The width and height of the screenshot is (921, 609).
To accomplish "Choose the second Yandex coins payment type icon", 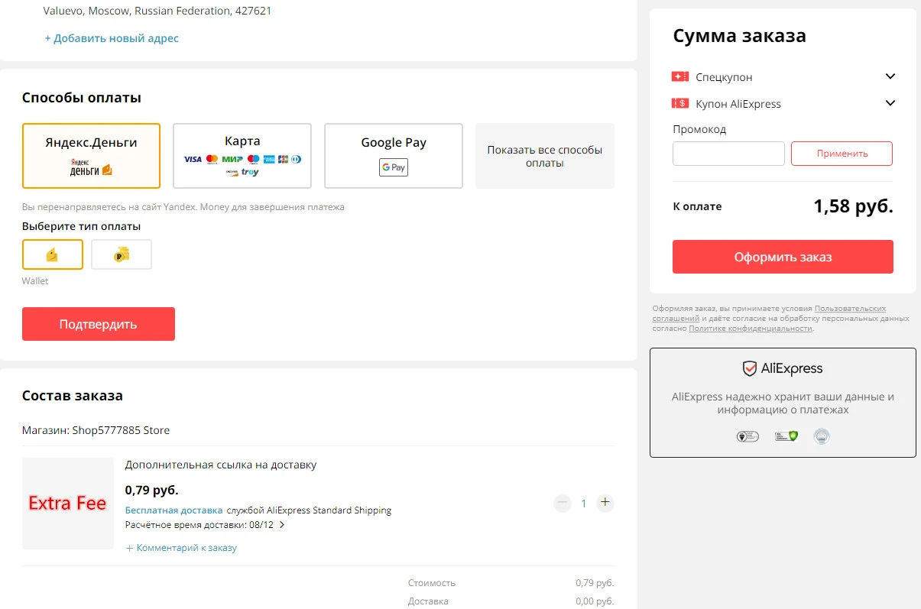I will pos(122,255).
